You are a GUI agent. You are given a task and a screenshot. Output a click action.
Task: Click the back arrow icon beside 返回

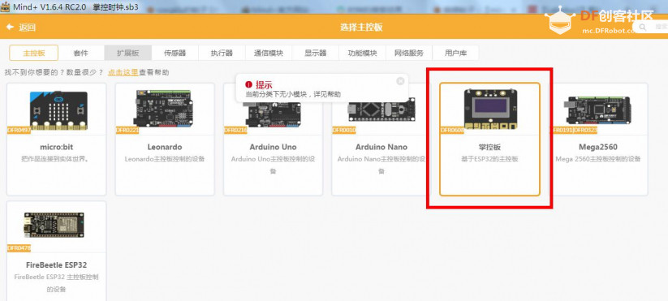pyautogui.click(x=10, y=28)
